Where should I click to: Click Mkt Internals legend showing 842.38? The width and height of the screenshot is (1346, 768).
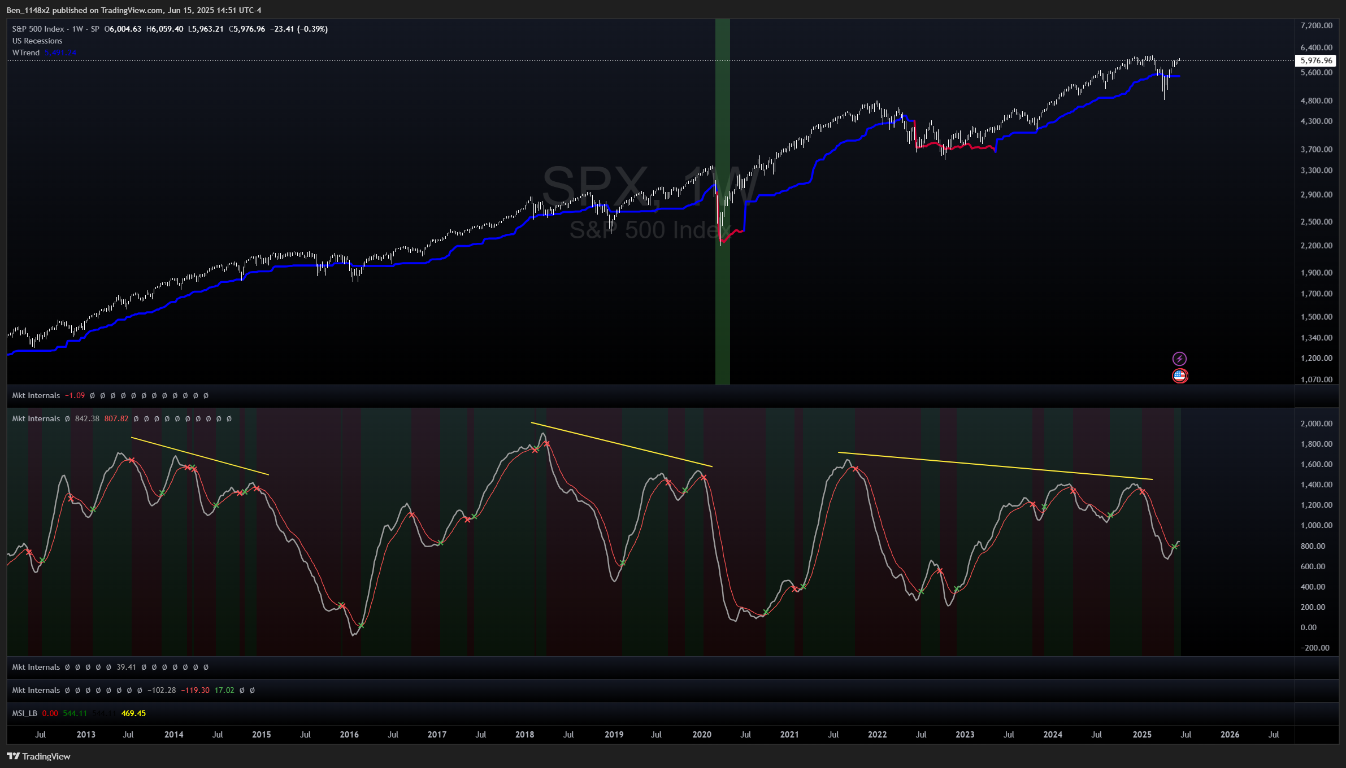pyautogui.click(x=36, y=418)
